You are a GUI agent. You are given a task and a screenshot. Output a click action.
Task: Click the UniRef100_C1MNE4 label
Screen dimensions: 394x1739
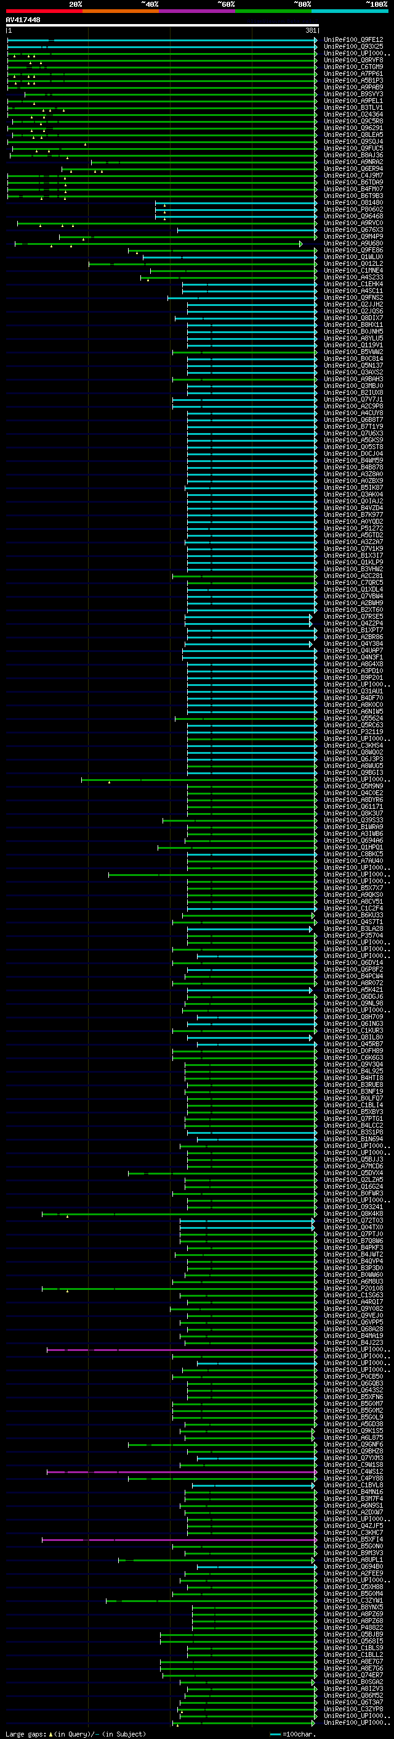(353, 271)
